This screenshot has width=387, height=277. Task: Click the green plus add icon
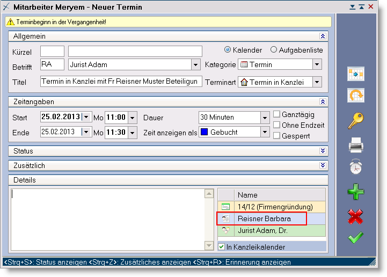[x=355, y=192]
